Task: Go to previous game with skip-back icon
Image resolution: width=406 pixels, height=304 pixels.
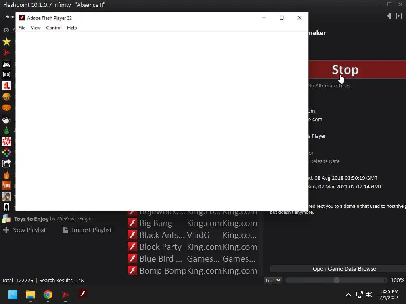Action: tap(388, 16)
